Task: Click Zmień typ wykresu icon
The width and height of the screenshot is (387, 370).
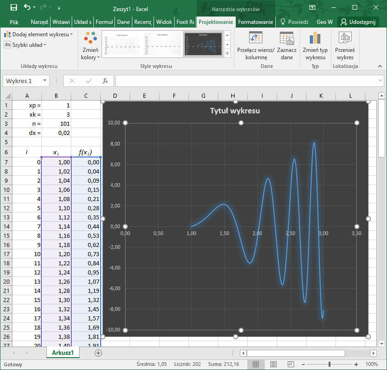Action: (315, 38)
